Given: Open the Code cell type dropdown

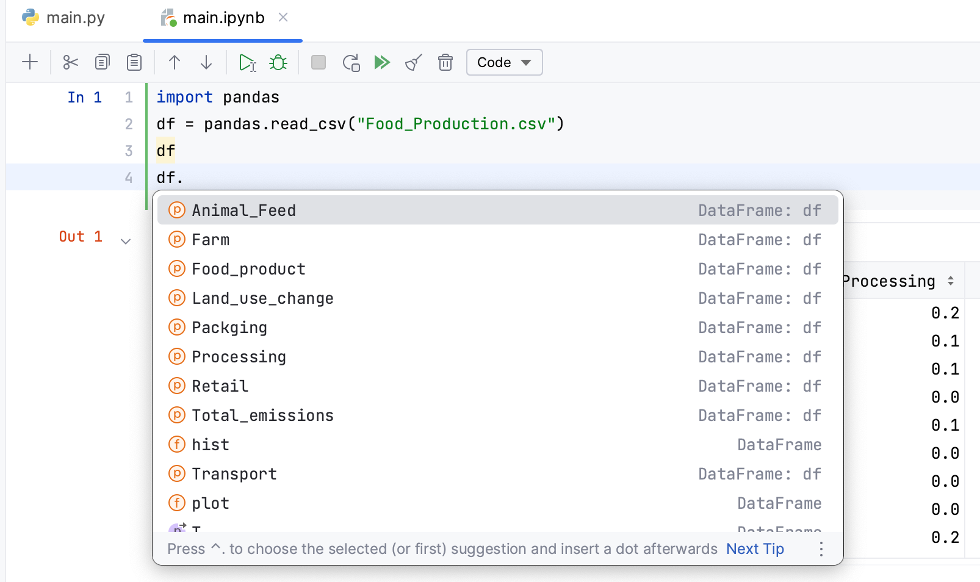Looking at the screenshot, I should (x=504, y=62).
